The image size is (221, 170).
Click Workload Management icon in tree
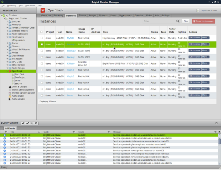[x=10, y=90]
